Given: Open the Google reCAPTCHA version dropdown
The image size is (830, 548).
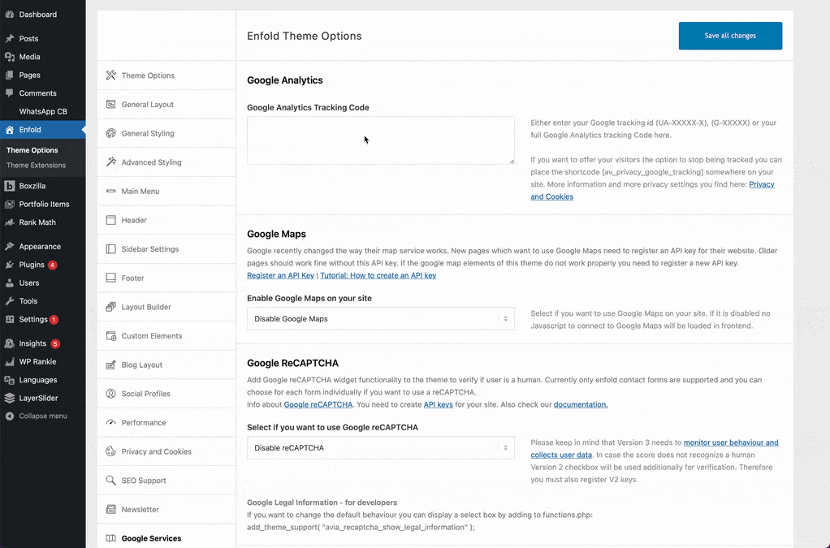Looking at the screenshot, I should (x=380, y=448).
